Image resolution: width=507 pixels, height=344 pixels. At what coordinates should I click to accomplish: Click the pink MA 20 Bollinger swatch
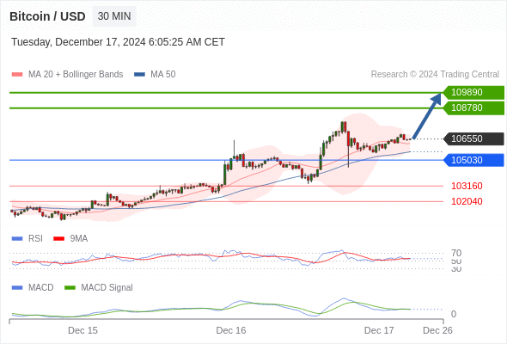point(17,75)
